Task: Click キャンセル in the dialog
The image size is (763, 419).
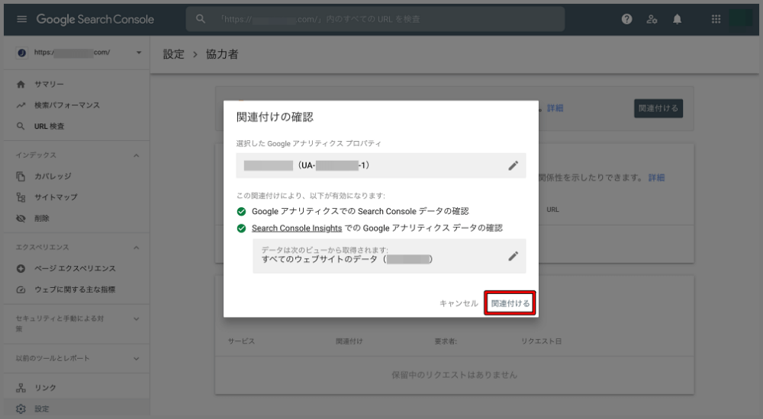Action: [x=459, y=303]
